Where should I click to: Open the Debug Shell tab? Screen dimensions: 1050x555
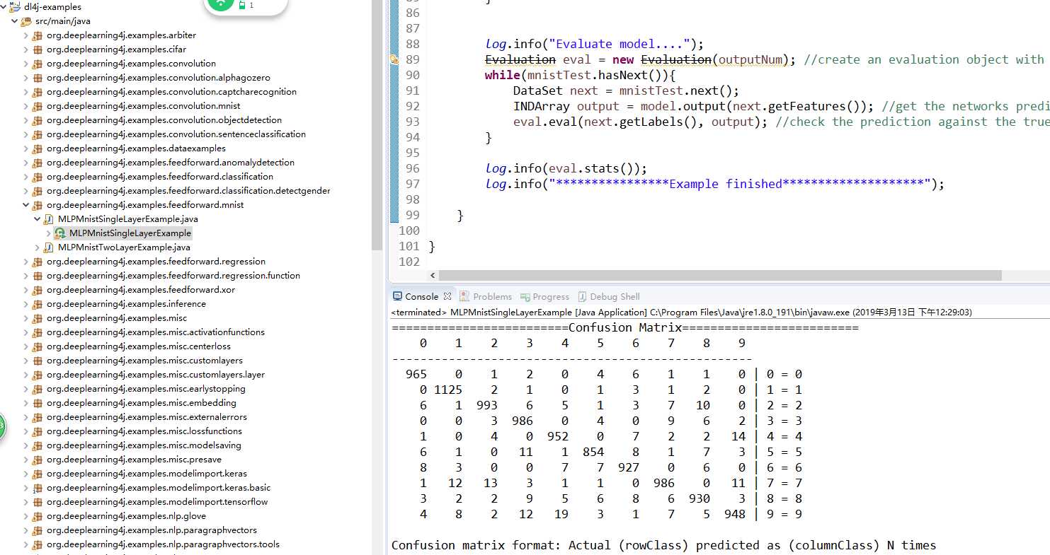[609, 297]
